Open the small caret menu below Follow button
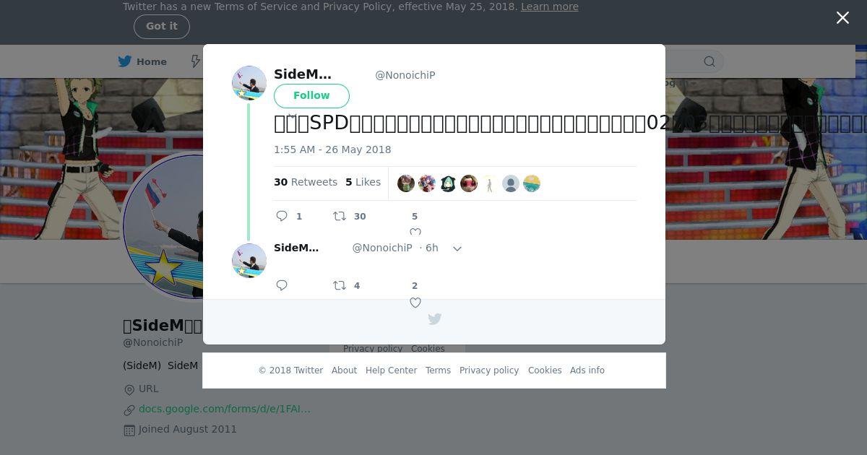The height and width of the screenshot is (455, 867). coord(292,115)
